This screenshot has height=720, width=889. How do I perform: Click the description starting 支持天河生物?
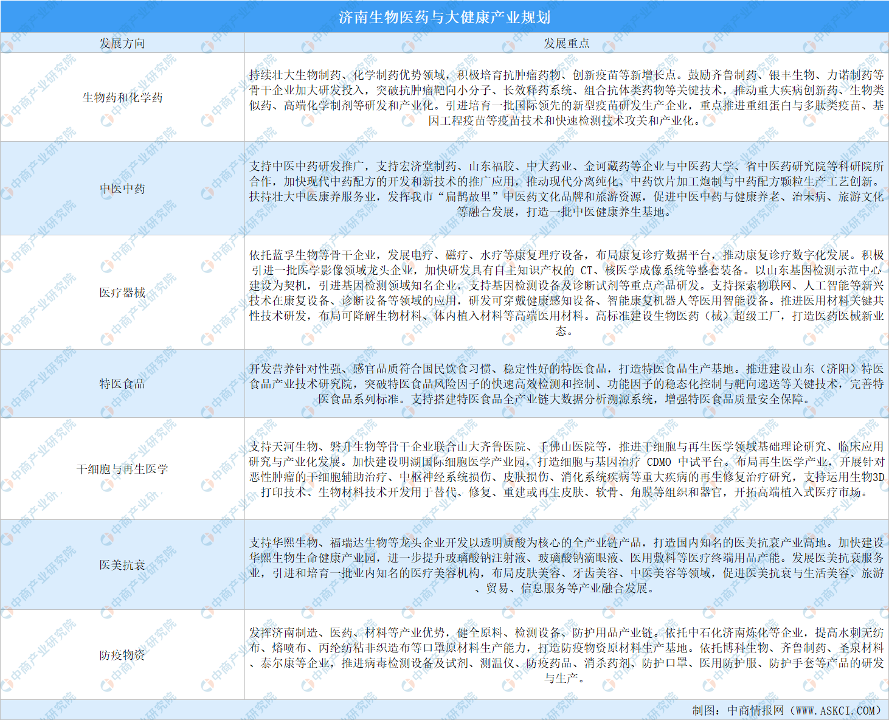566,469
